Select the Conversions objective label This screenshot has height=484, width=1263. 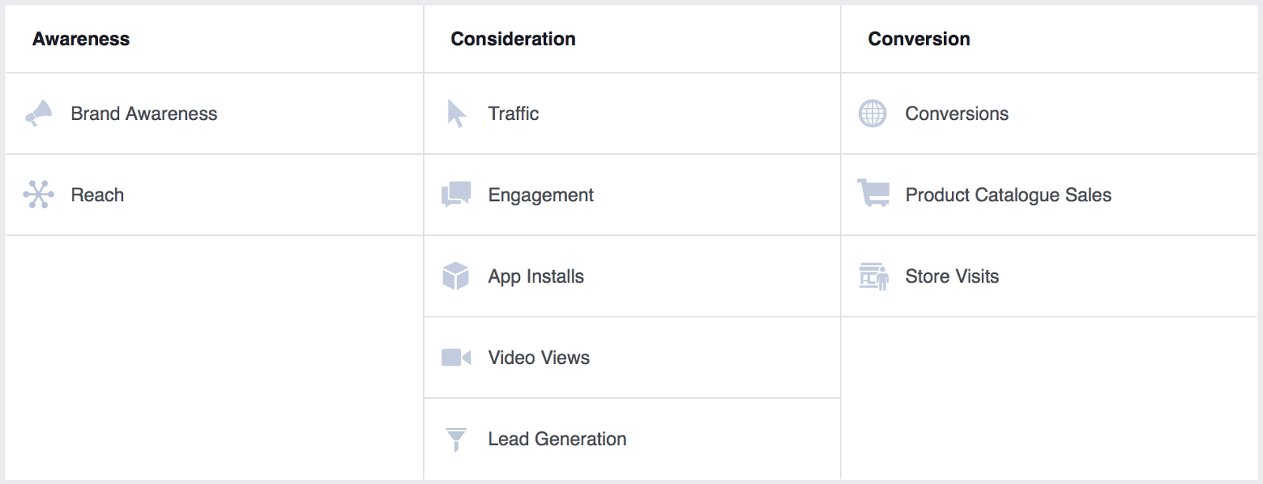[957, 114]
